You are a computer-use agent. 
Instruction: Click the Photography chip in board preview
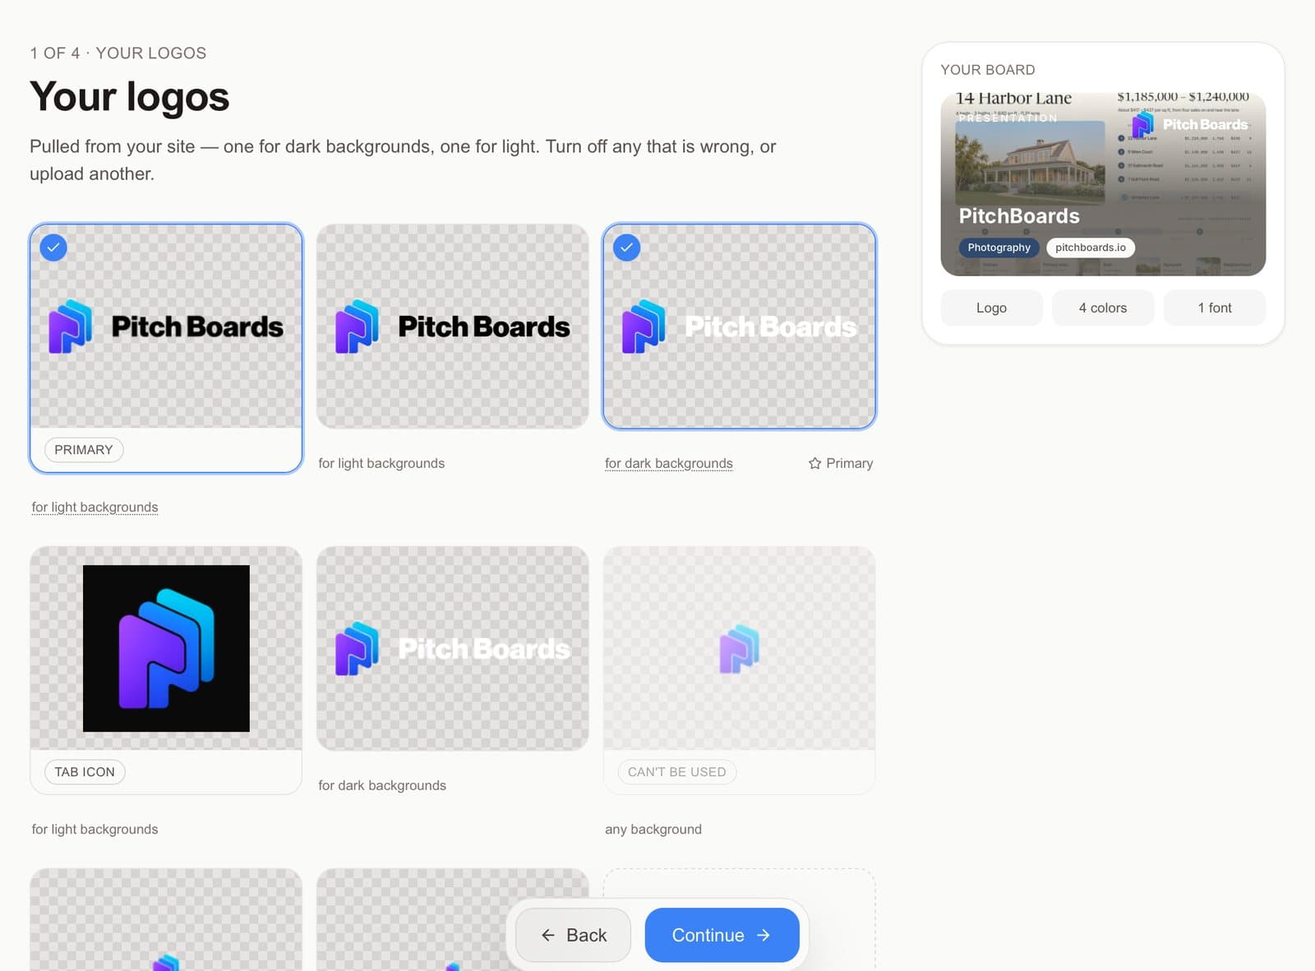coord(999,247)
